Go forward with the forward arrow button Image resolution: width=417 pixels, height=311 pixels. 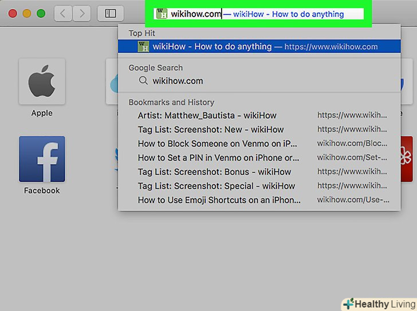point(82,13)
